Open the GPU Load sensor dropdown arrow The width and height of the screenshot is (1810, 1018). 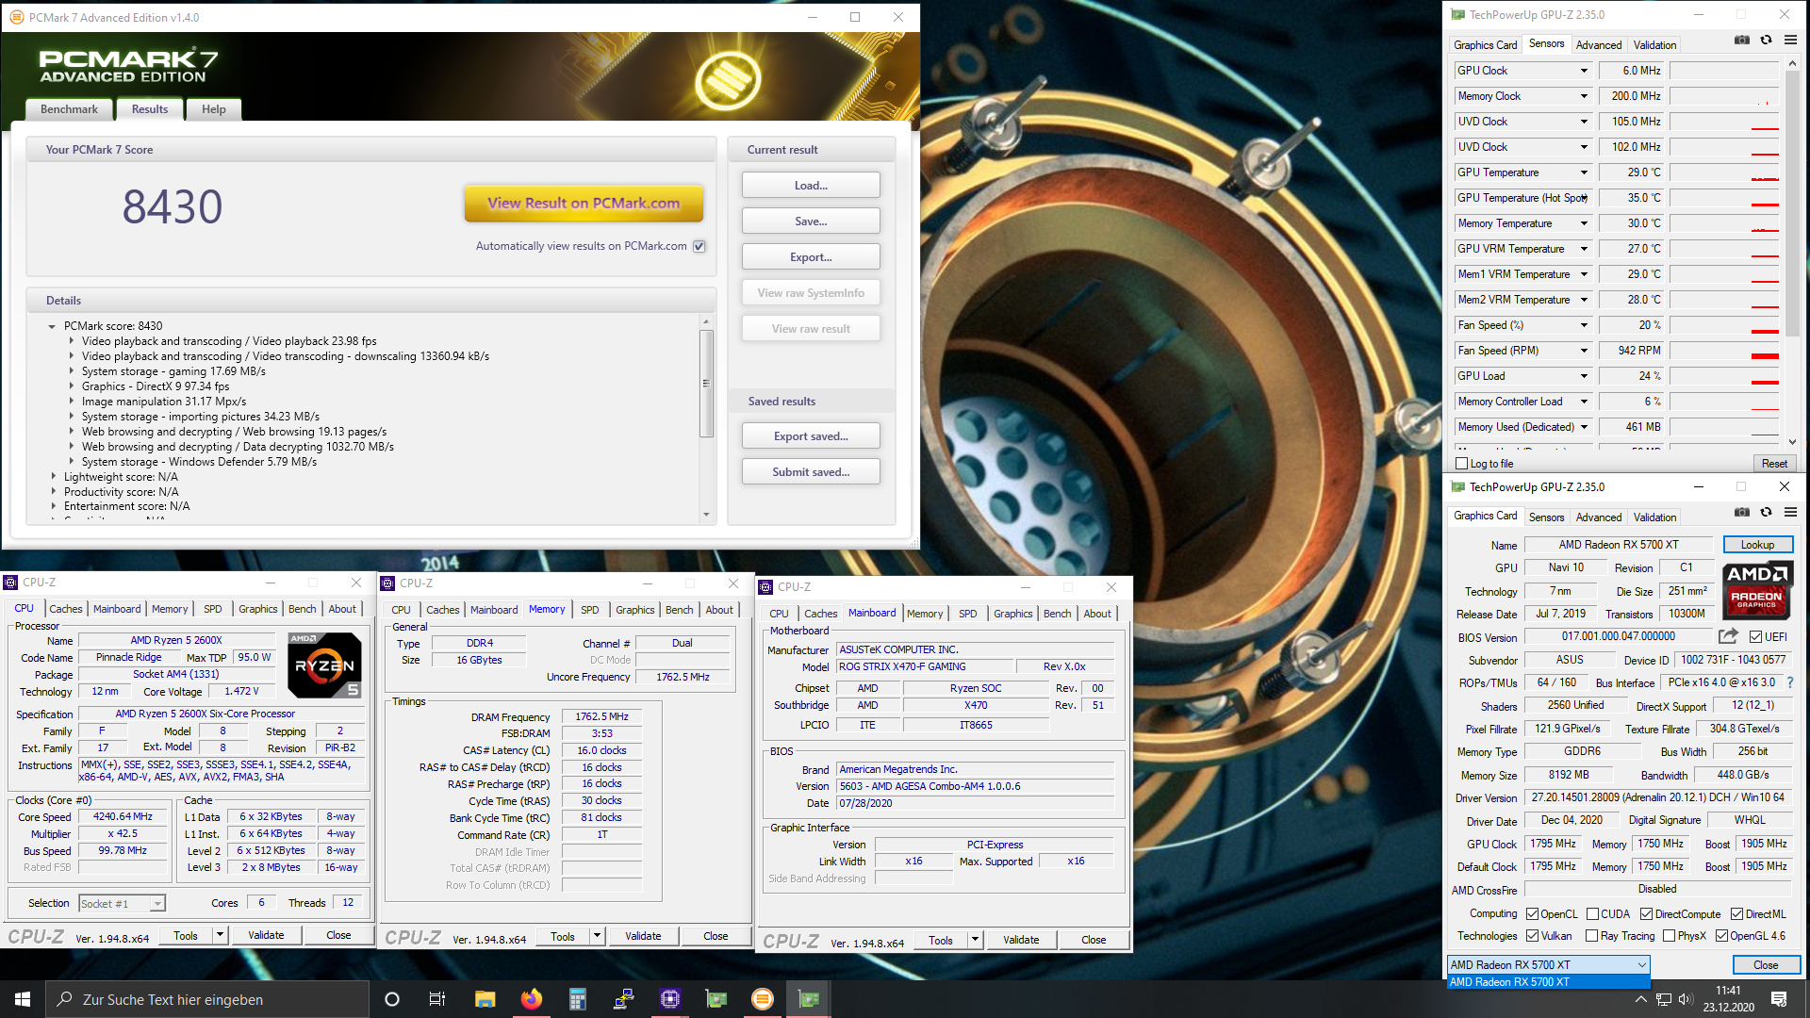[x=1584, y=376]
